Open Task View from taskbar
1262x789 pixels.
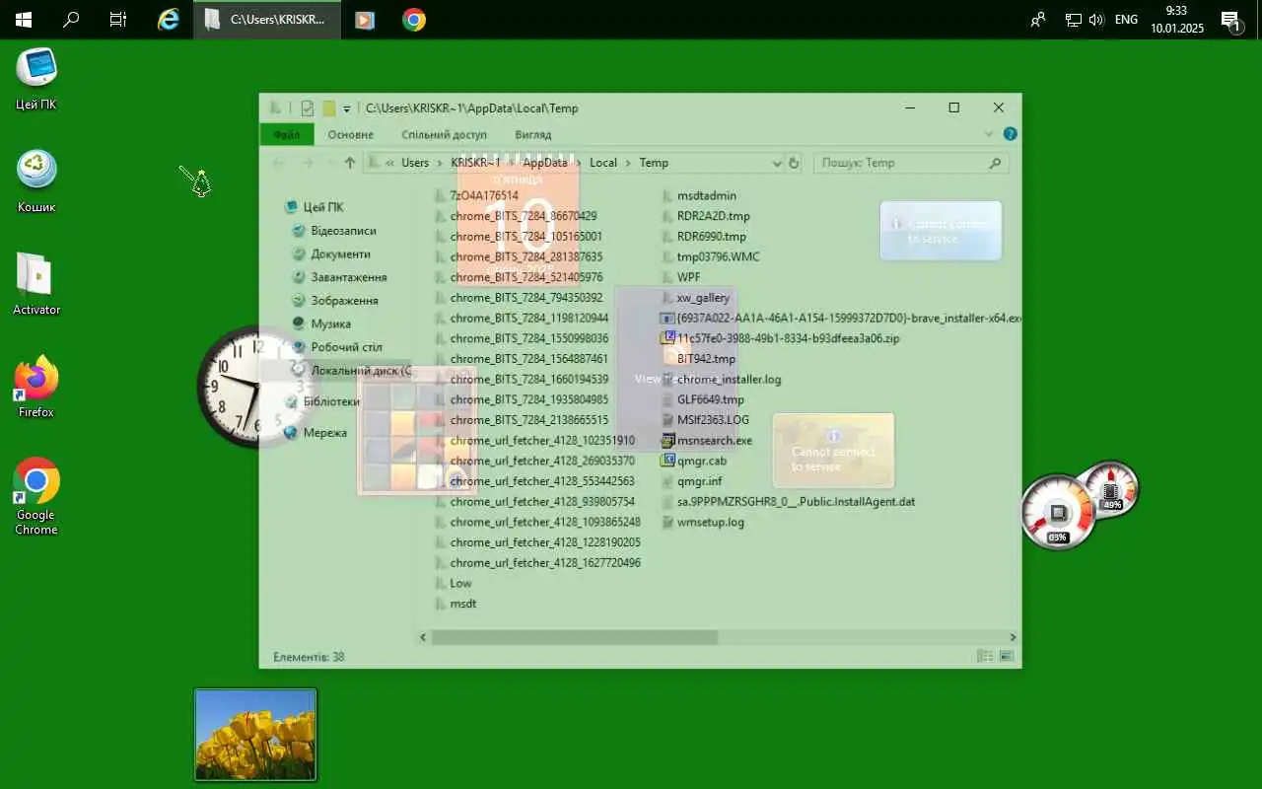pyautogui.click(x=118, y=20)
